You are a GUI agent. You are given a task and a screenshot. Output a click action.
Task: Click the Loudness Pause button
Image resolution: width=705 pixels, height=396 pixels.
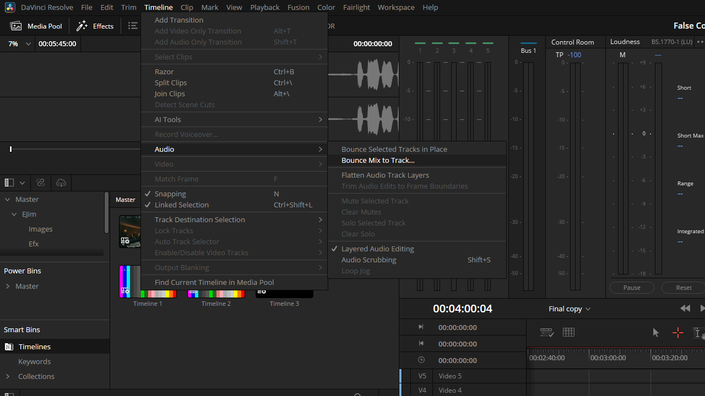(x=632, y=288)
